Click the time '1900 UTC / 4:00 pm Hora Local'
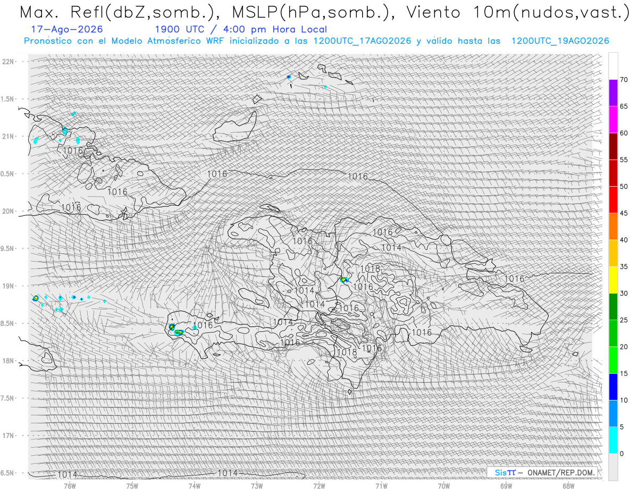The image size is (638, 493). click(241, 30)
